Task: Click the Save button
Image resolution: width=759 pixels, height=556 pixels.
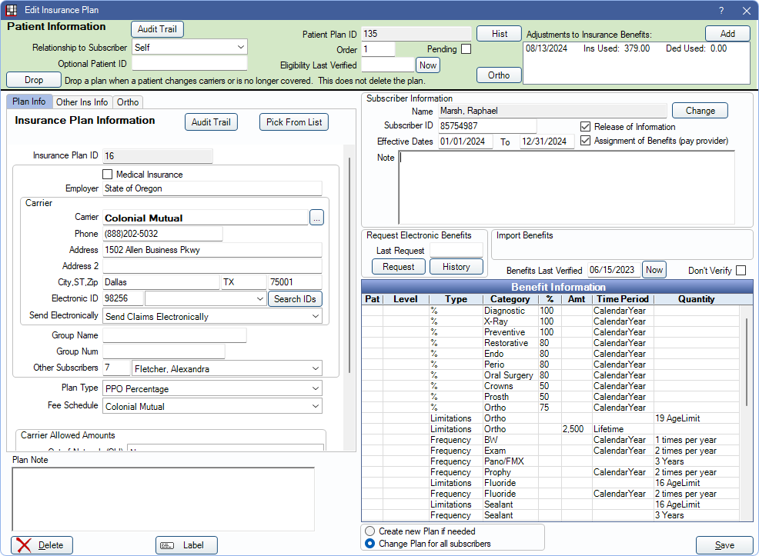Action: click(724, 545)
